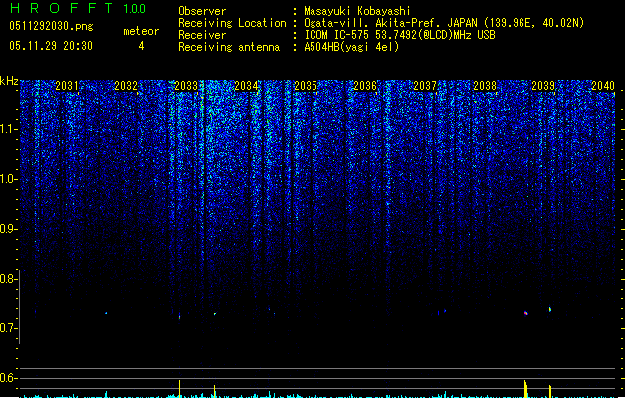Click the 2032 time marker
626x398 pixels.
click(x=126, y=86)
